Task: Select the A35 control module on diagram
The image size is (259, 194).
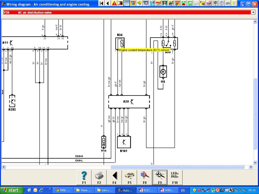Action: [x=129, y=102]
